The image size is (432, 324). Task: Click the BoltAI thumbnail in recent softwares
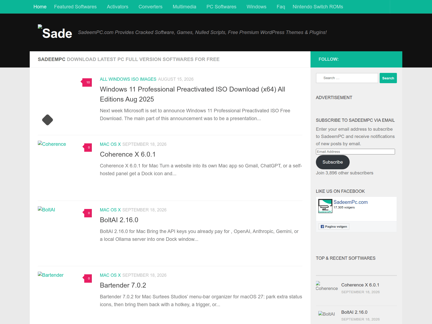pyautogui.click(x=327, y=314)
